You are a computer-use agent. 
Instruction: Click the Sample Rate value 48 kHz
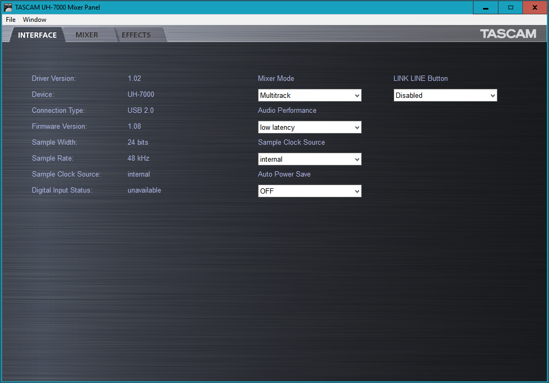138,158
